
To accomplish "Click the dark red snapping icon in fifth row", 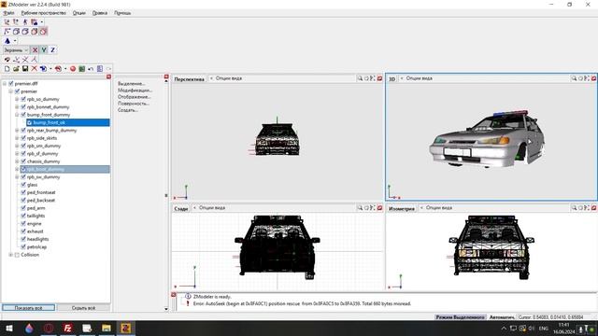I will point(7,60).
